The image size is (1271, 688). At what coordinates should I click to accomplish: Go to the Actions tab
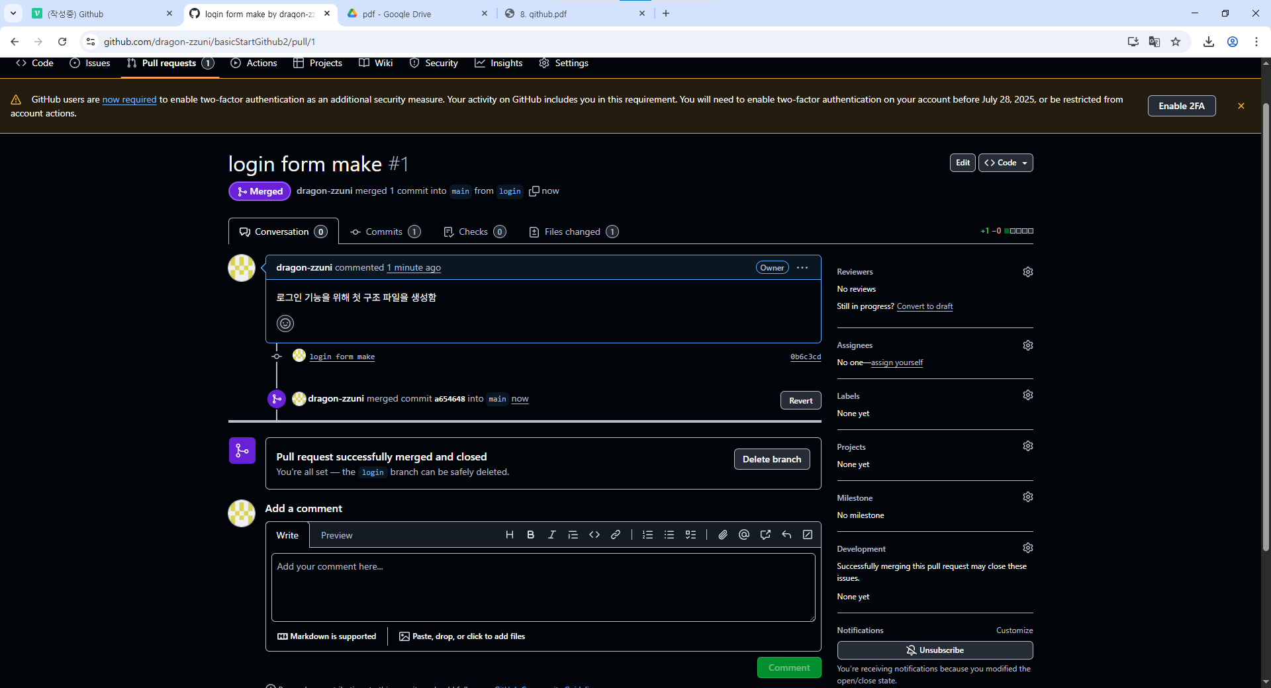[254, 63]
